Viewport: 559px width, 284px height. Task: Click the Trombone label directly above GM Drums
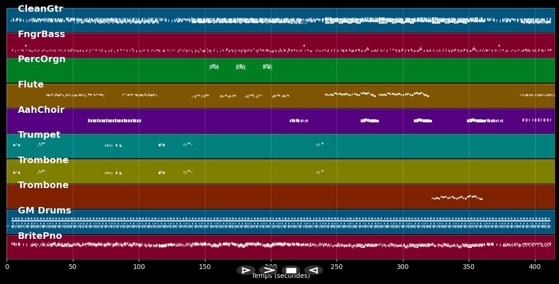[43, 185]
